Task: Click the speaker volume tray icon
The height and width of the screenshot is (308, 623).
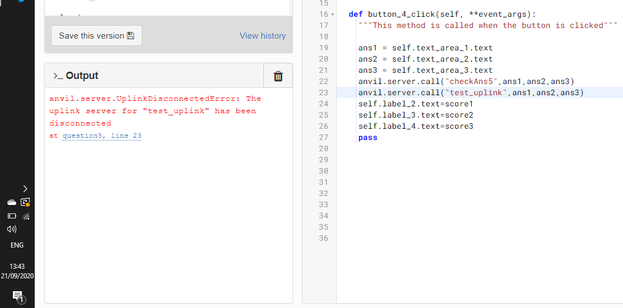Action: [12, 229]
